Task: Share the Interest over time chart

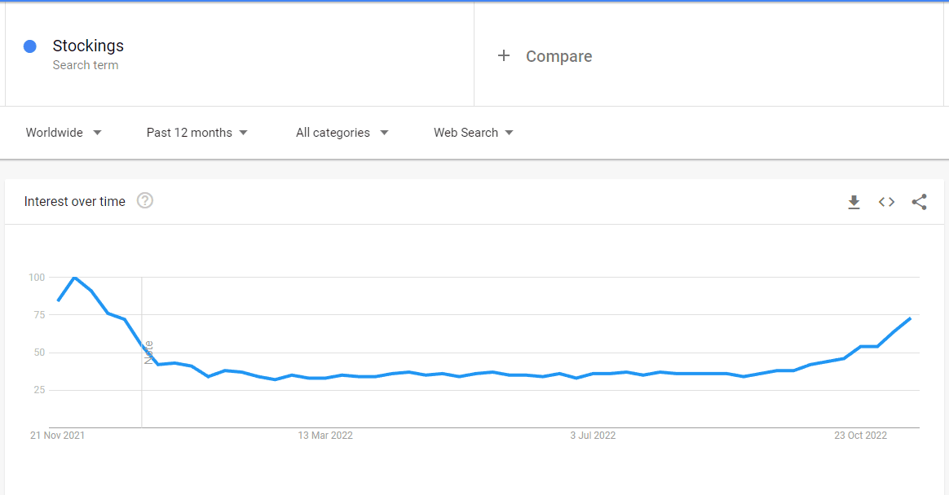Action: [x=920, y=202]
